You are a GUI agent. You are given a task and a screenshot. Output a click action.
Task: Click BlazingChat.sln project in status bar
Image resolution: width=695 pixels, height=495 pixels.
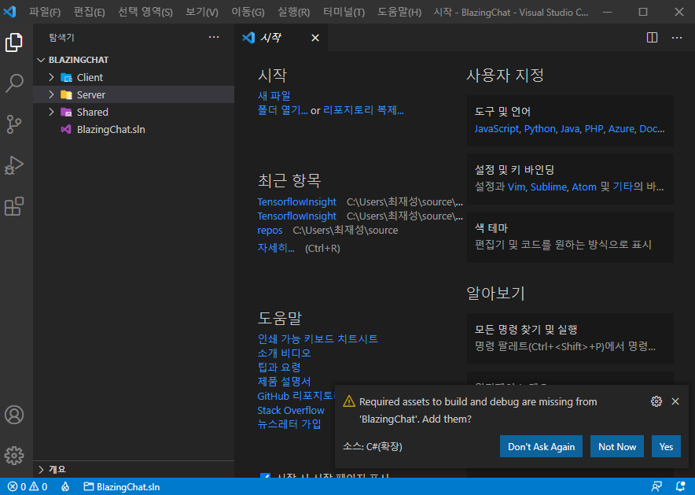122,486
